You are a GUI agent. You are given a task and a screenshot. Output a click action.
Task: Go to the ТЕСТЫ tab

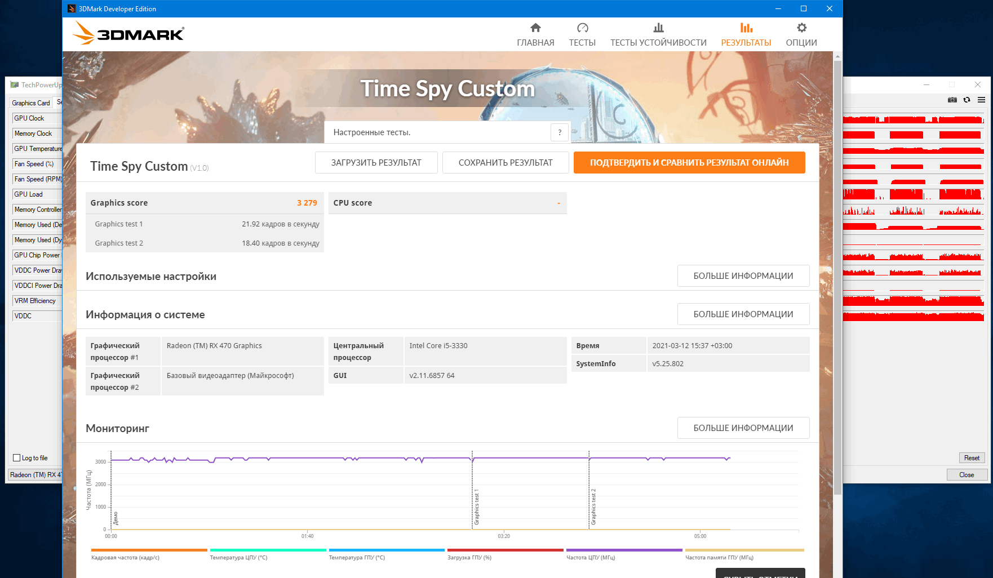(582, 35)
